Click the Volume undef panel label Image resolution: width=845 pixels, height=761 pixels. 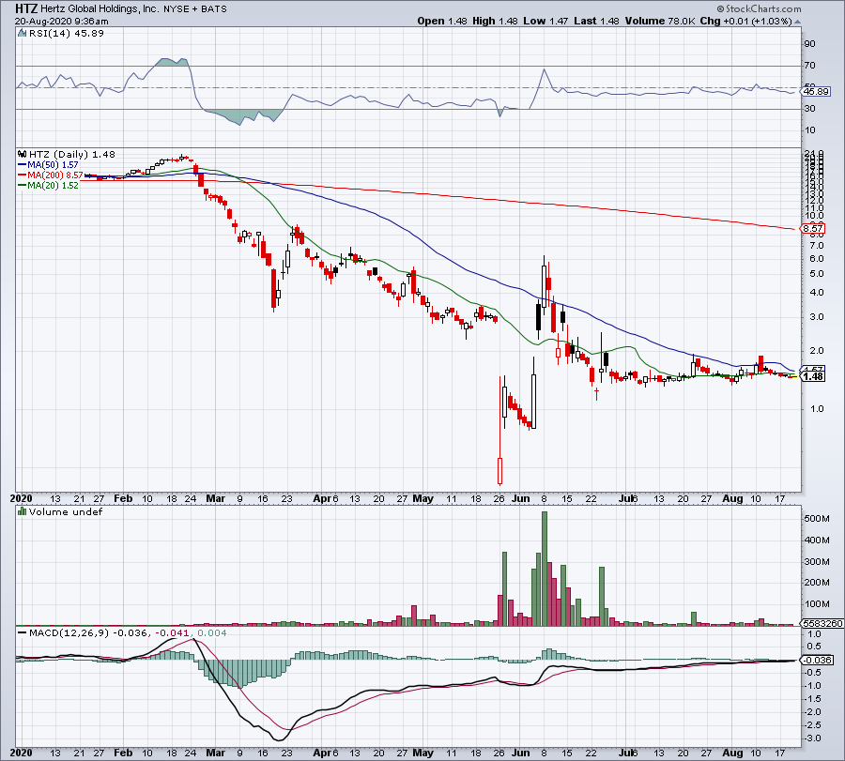pos(65,511)
